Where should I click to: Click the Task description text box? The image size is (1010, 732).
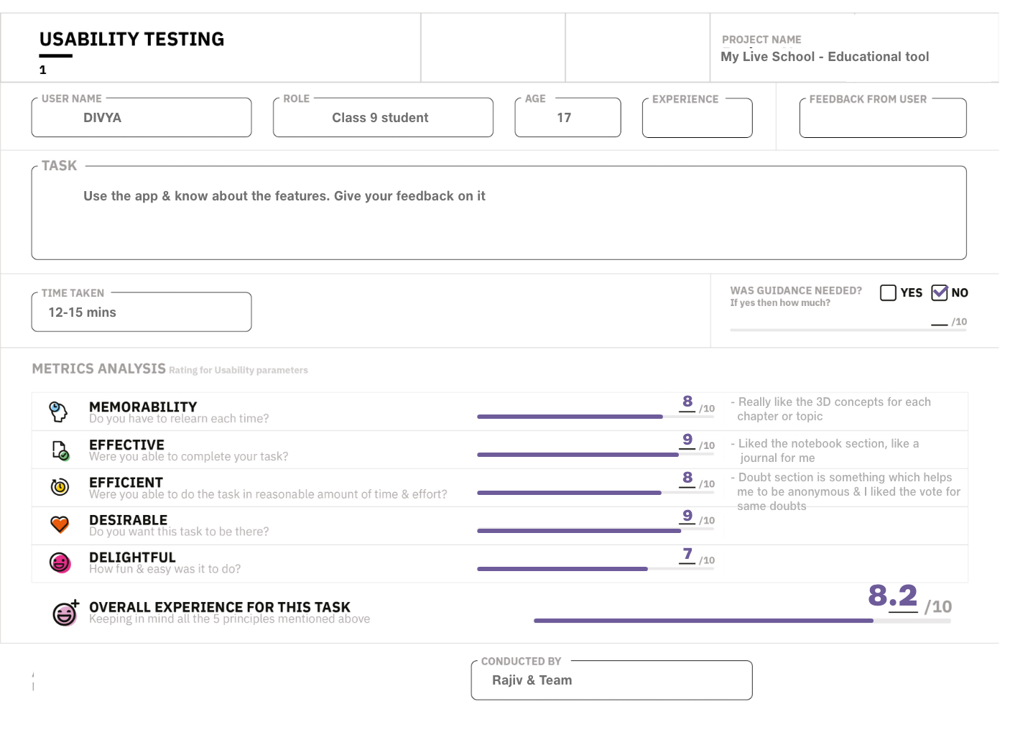(499, 213)
